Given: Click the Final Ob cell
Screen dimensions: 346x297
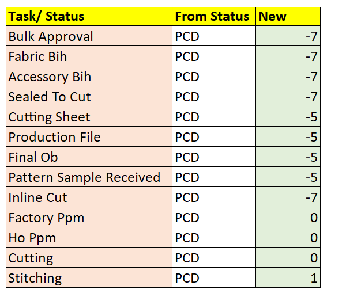Looking at the screenshot, I should [x=89, y=157].
